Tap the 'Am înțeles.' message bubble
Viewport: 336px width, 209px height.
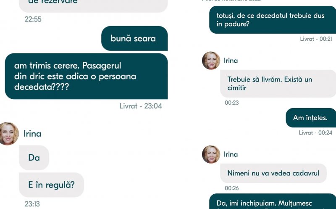311,118
